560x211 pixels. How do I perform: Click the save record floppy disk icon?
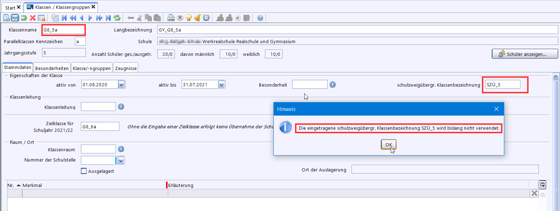15,18
